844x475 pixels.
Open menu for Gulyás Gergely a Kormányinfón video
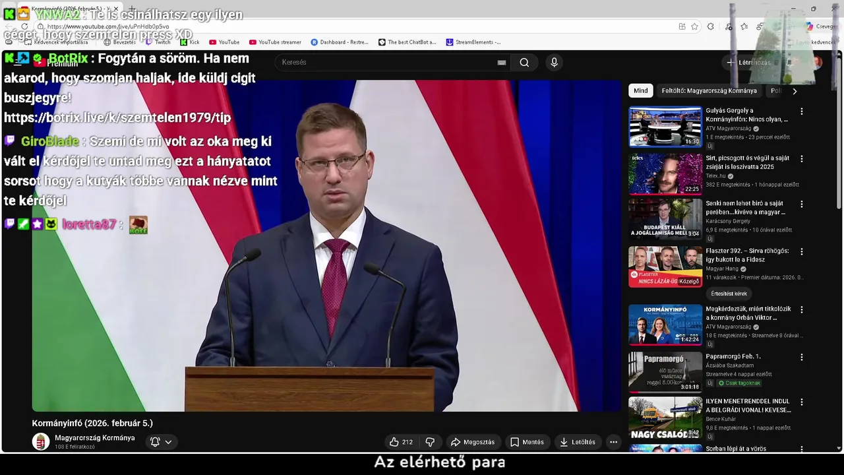pos(802,111)
